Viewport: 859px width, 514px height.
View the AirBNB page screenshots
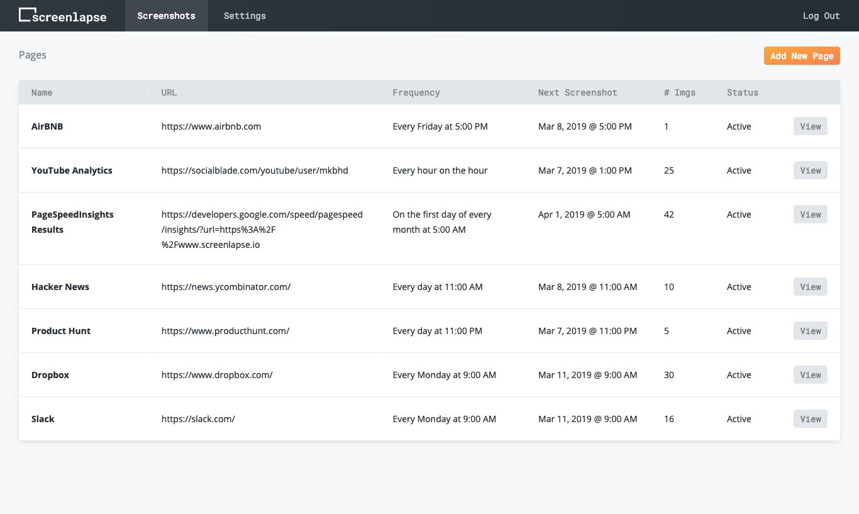click(810, 126)
